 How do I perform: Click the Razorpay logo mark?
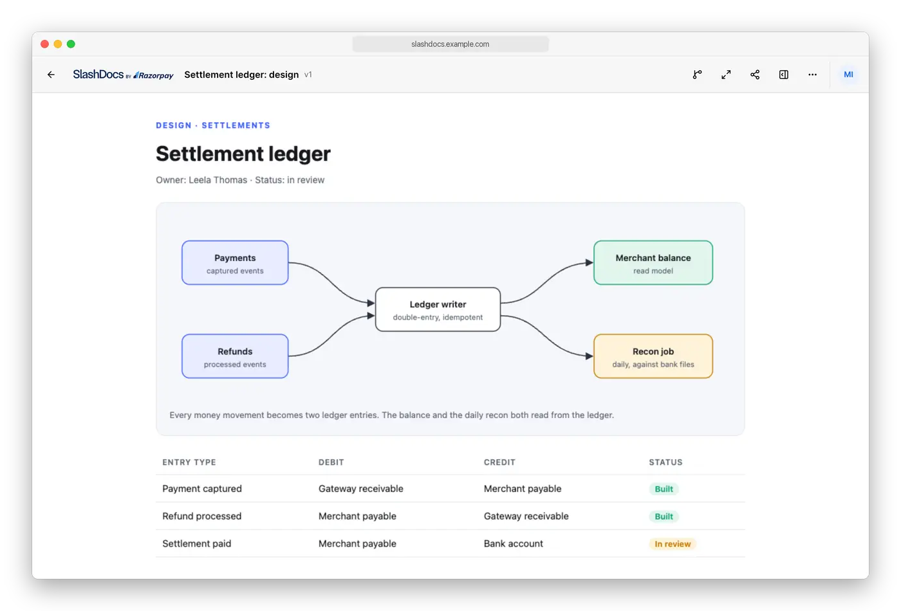(153, 75)
